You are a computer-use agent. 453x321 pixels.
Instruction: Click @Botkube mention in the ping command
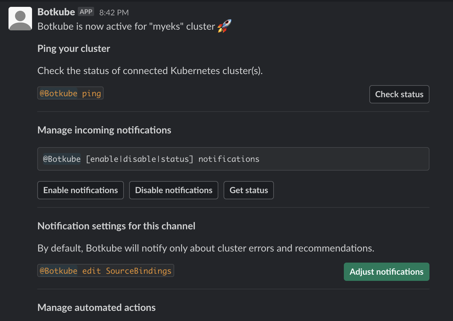[59, 94]
